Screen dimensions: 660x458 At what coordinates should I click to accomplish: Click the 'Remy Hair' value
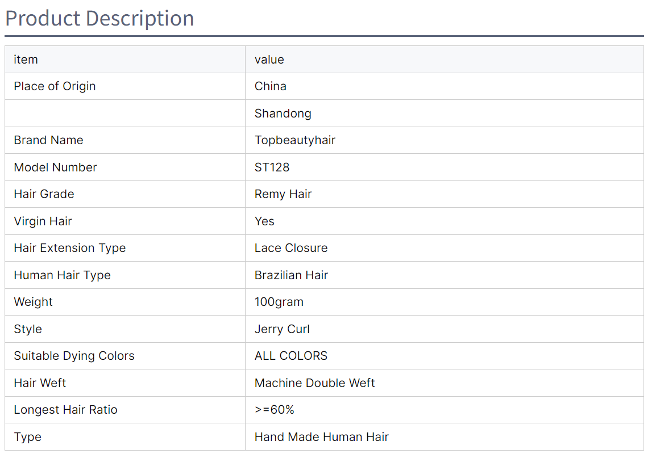tap(283, 194)
